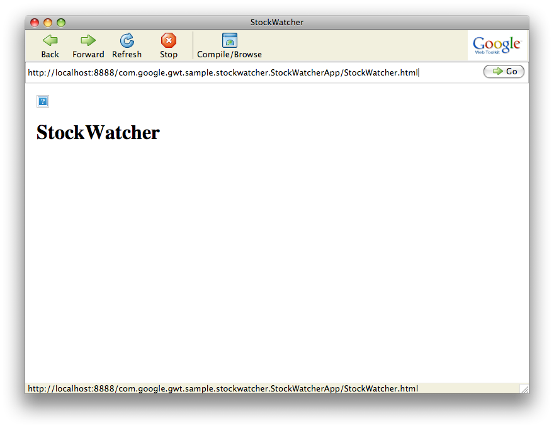The height and width of the screenshot is (428, 554).
Task: Select the "Compile/Browse" text label
Action: click(x=230, y=55)
